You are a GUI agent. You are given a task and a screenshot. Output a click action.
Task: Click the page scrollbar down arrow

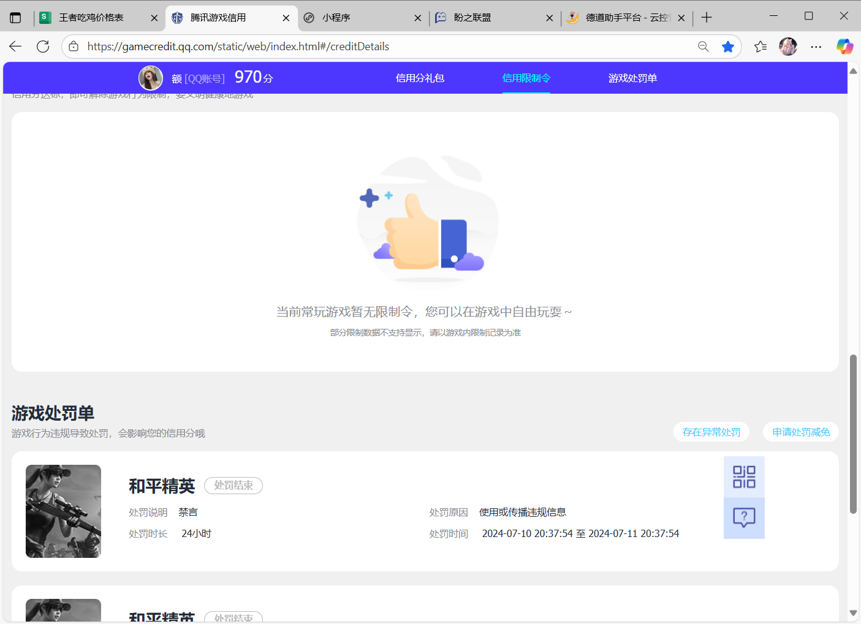point(853,612)
